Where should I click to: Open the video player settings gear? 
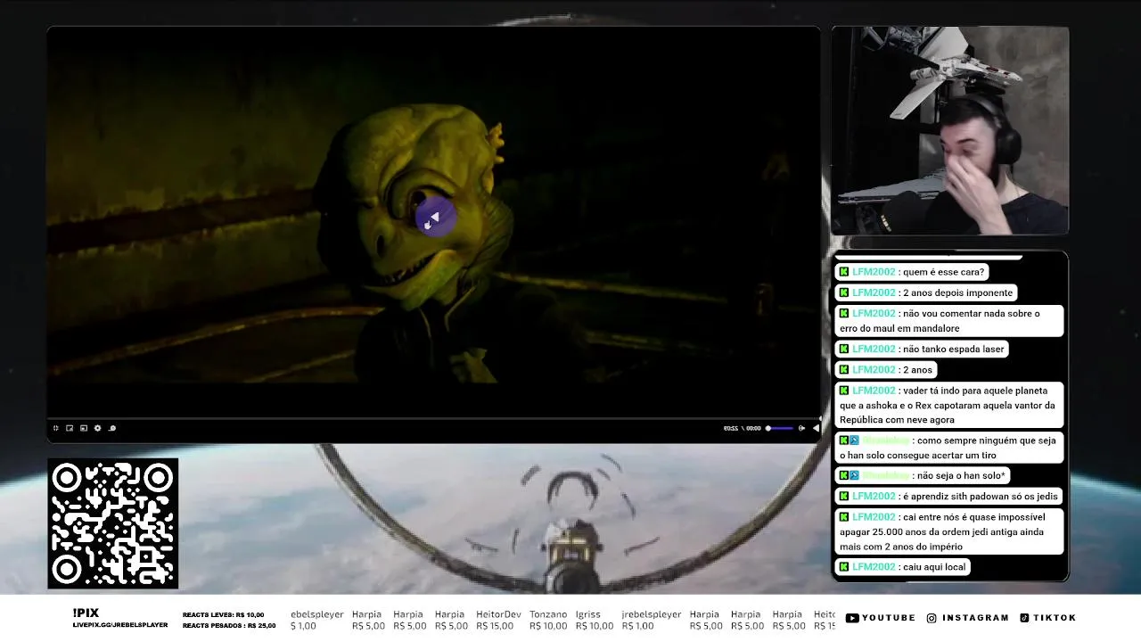point(97,428)
